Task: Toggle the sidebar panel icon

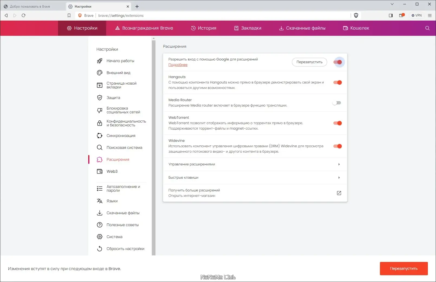Action: pyautogui.click(x=391, y=15)
